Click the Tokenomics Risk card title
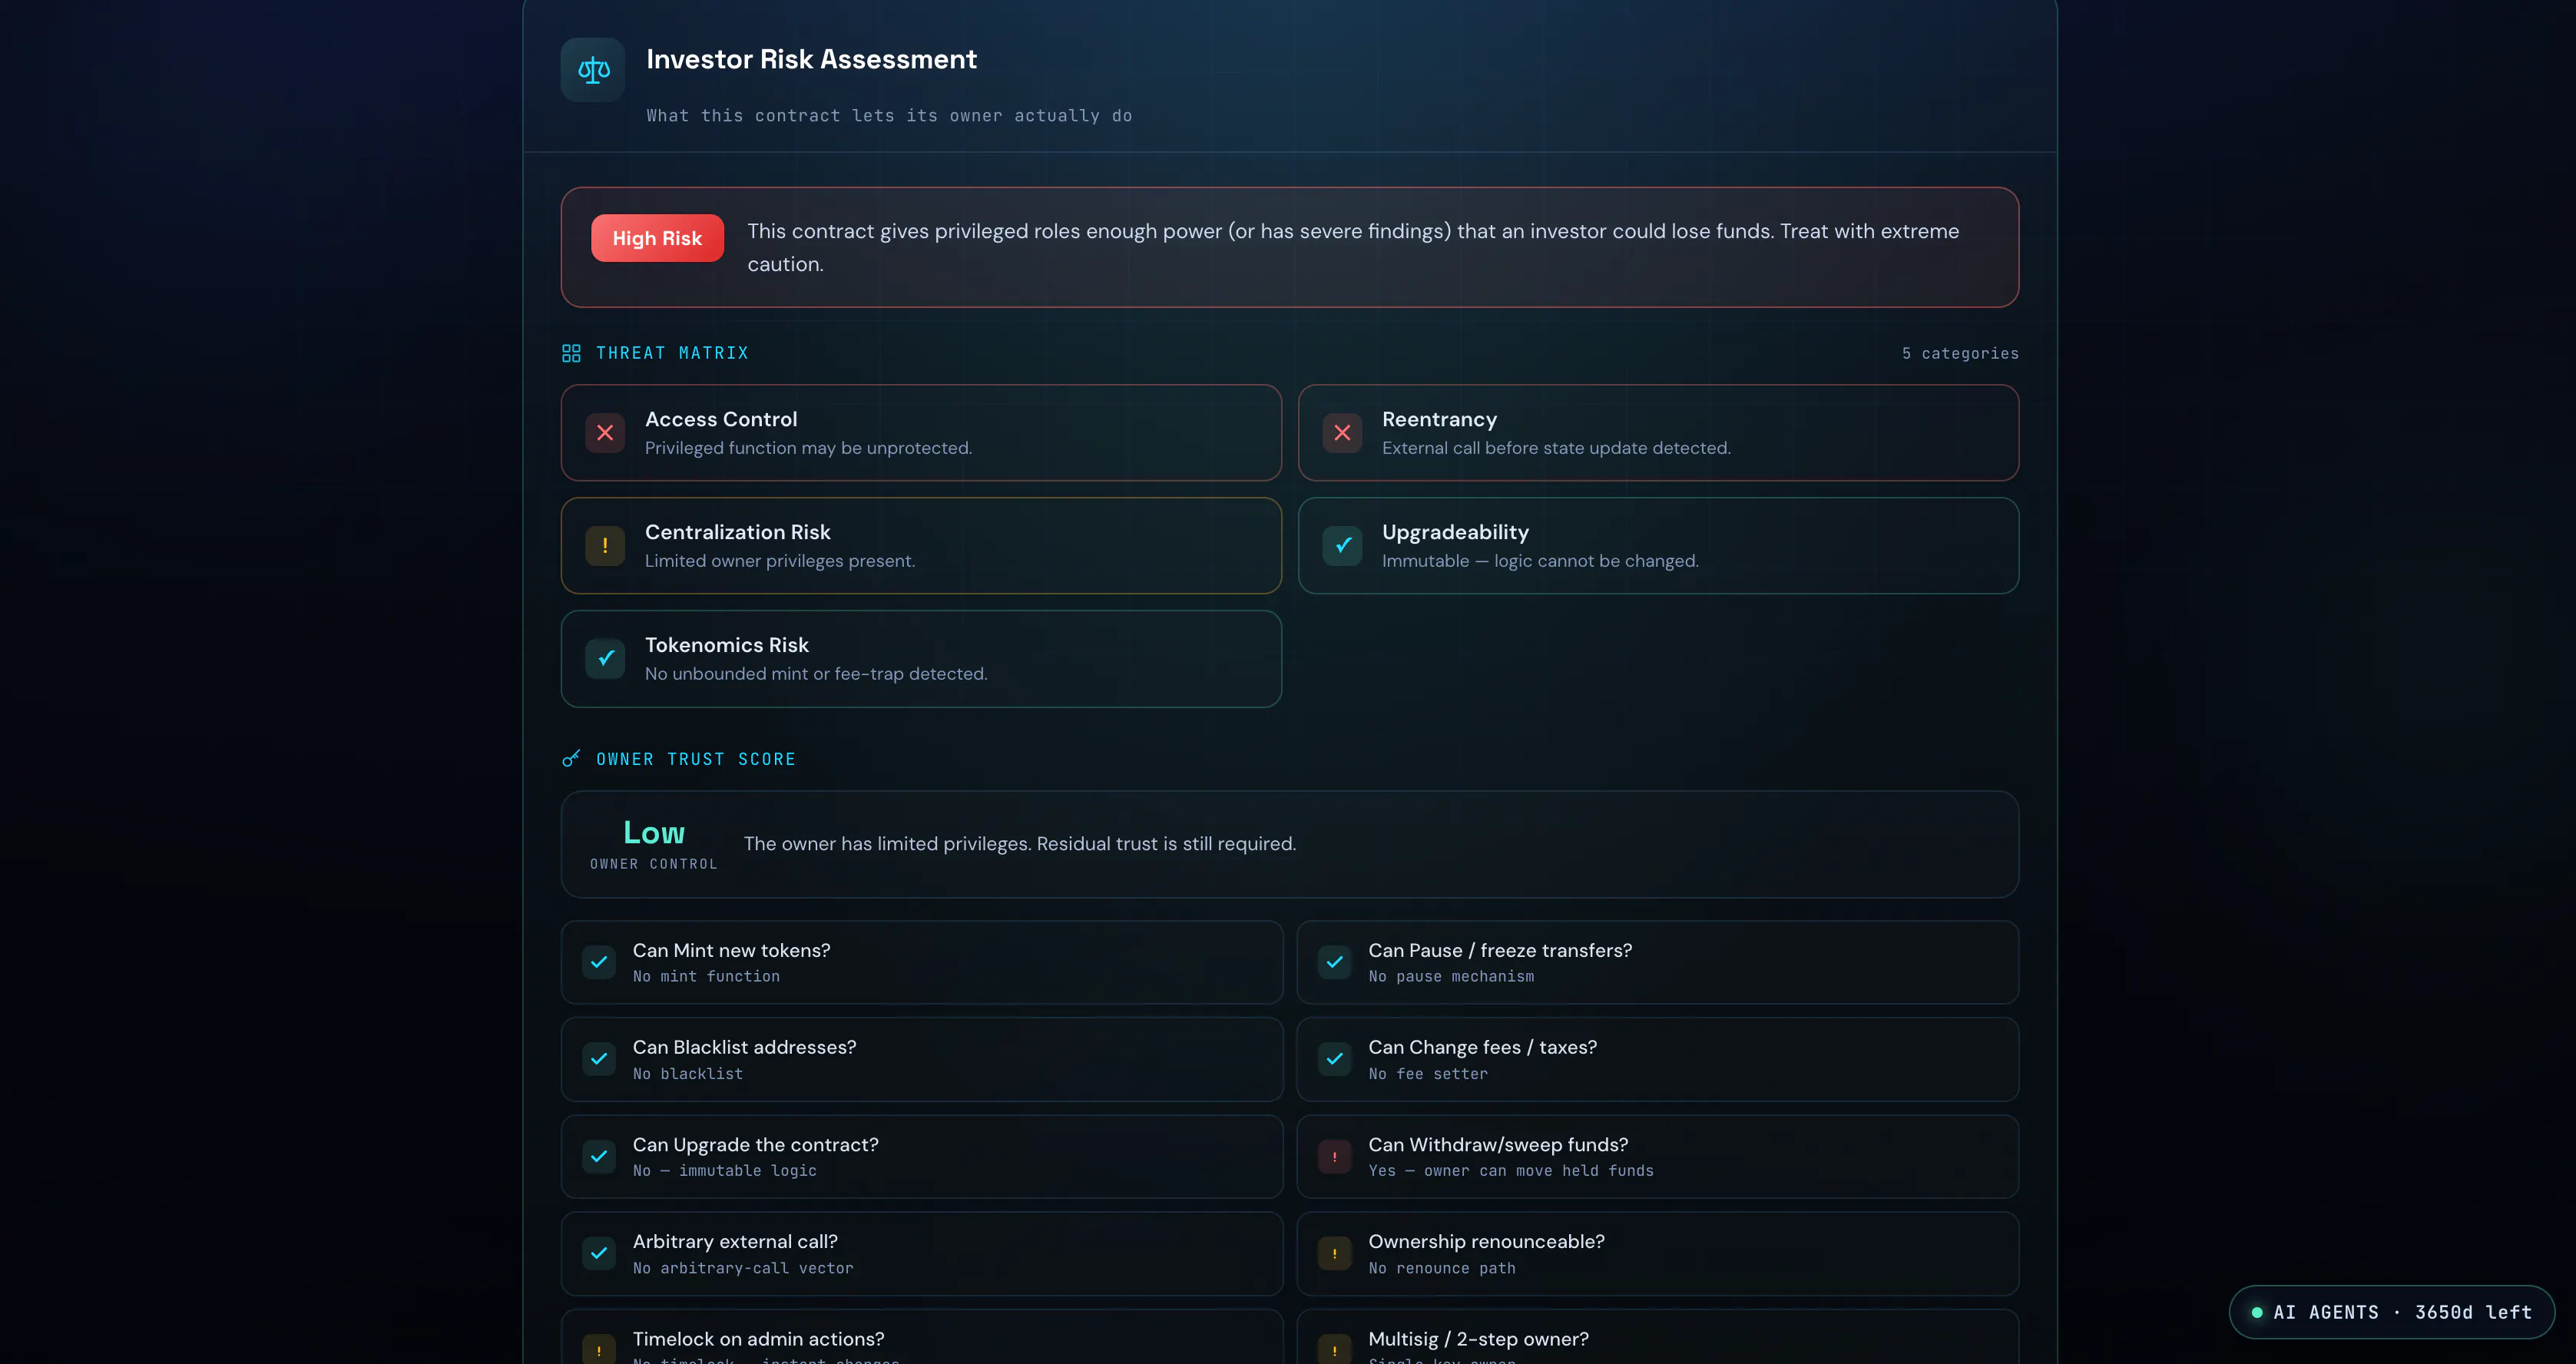 coord(727,645)
